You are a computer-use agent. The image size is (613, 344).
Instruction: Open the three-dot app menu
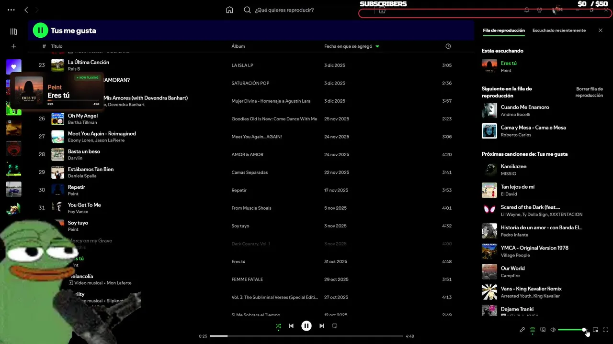(11, 10)
